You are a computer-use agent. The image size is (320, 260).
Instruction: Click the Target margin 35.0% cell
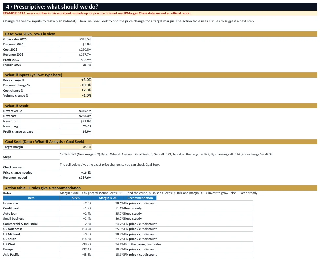coord(76,147)
